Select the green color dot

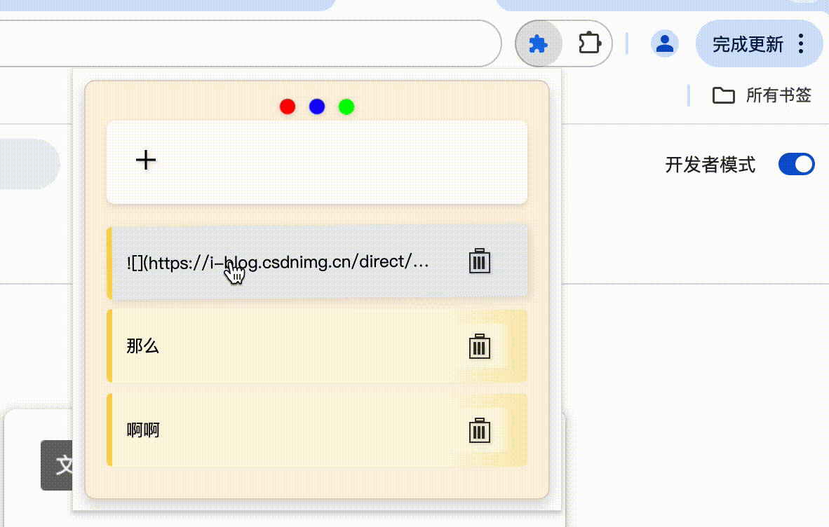pos(346,107)
